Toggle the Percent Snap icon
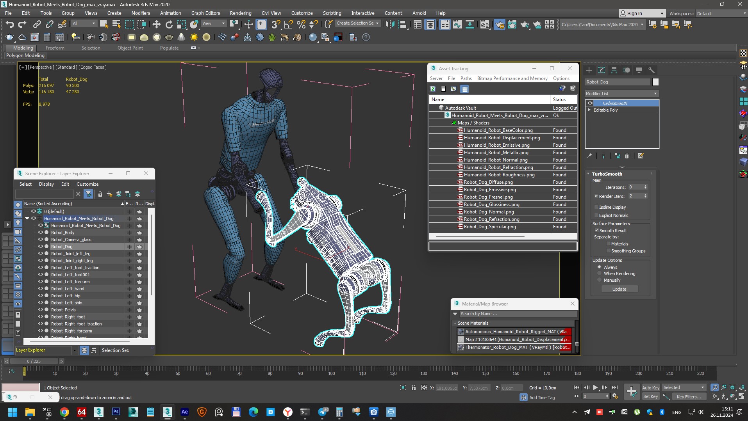The height and width of the screenshot is (421, 748). 301,25
